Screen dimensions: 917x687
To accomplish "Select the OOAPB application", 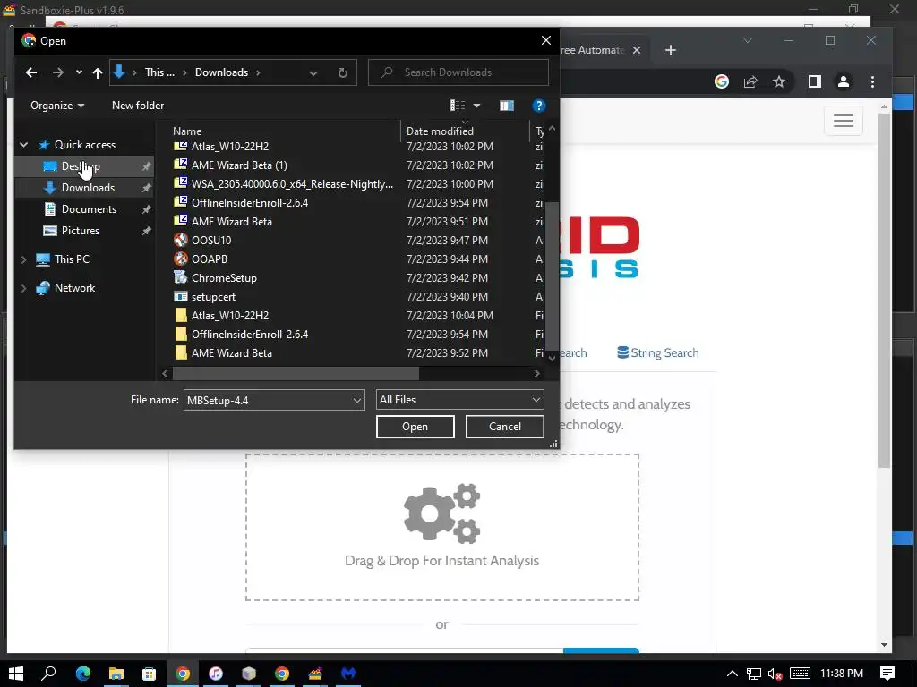I will pos(210,259).
